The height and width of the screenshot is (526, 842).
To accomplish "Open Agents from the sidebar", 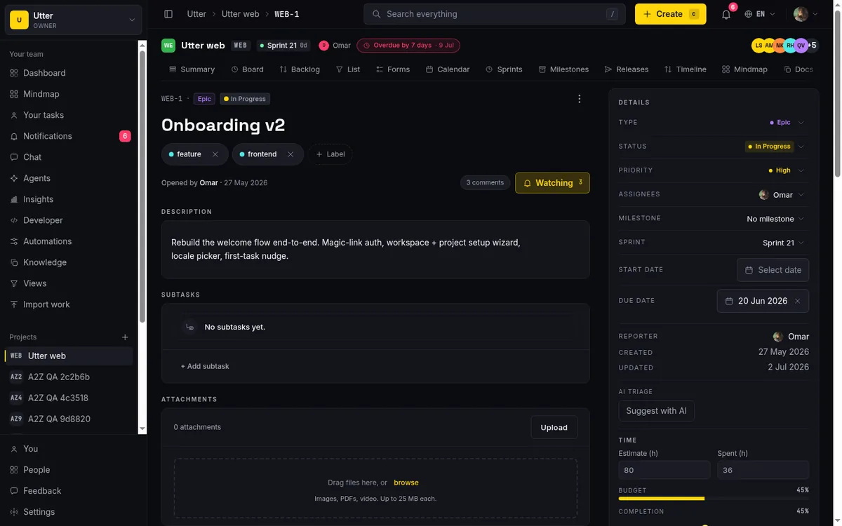I will tap(70, 178).
